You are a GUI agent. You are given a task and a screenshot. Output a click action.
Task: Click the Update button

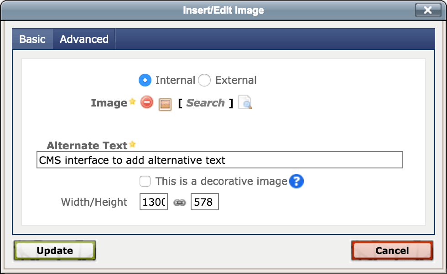pyautogui.click(x=55, y=250)
